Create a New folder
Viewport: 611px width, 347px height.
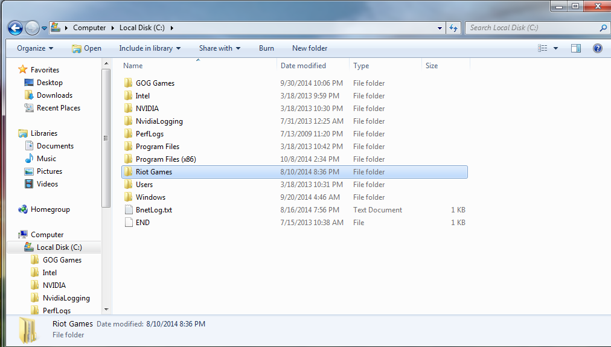[310, 48]
